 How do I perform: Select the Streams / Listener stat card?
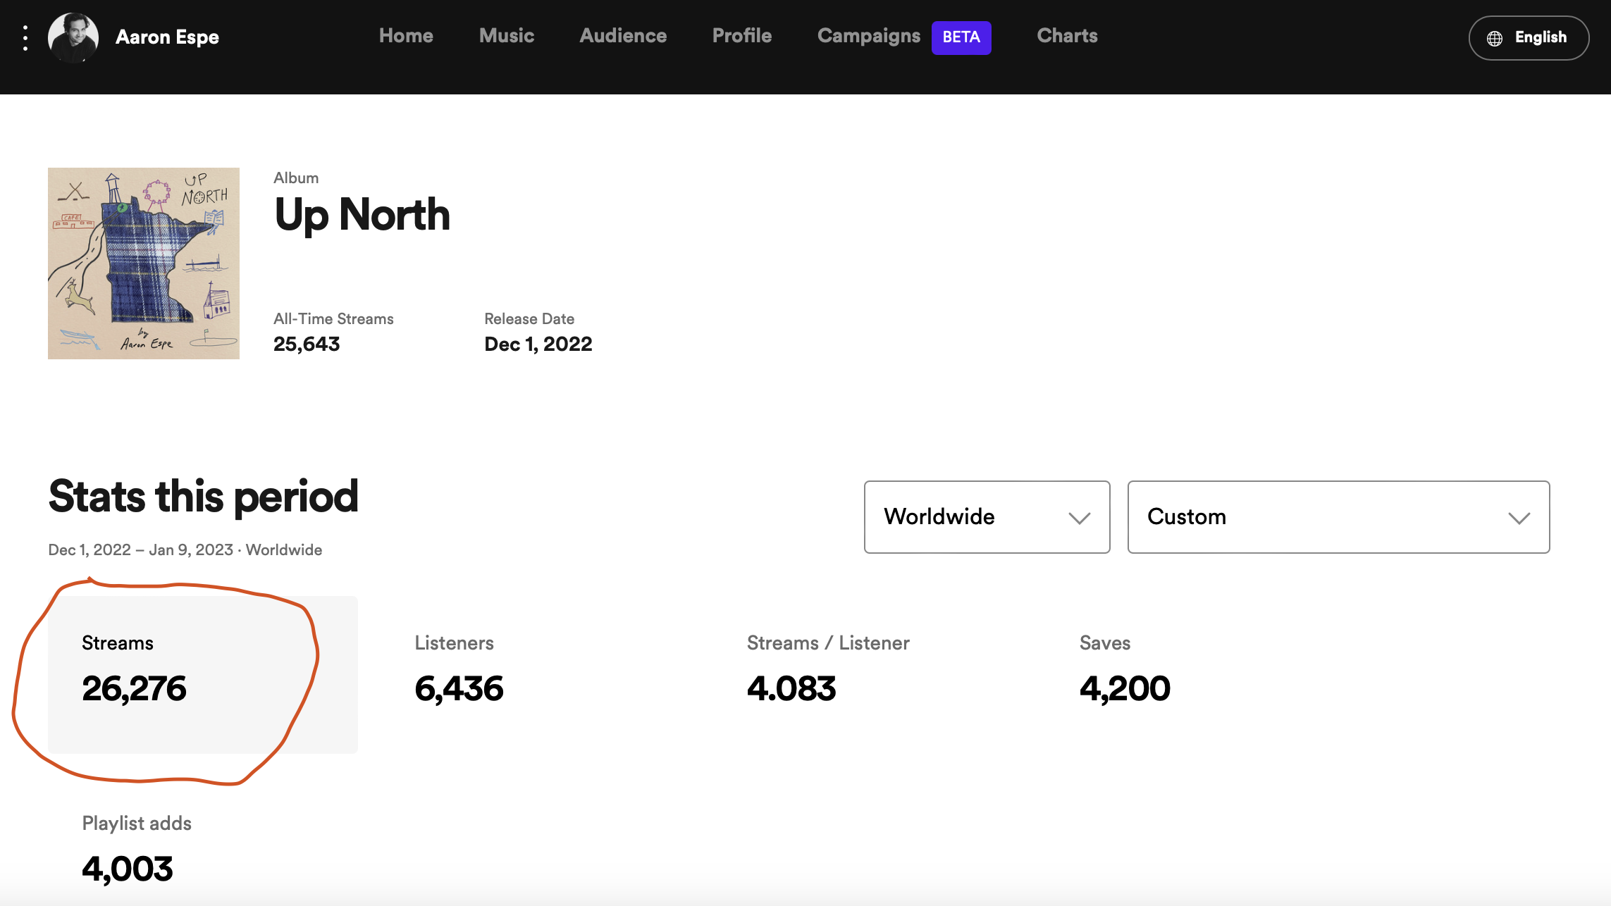pos(868,674)
